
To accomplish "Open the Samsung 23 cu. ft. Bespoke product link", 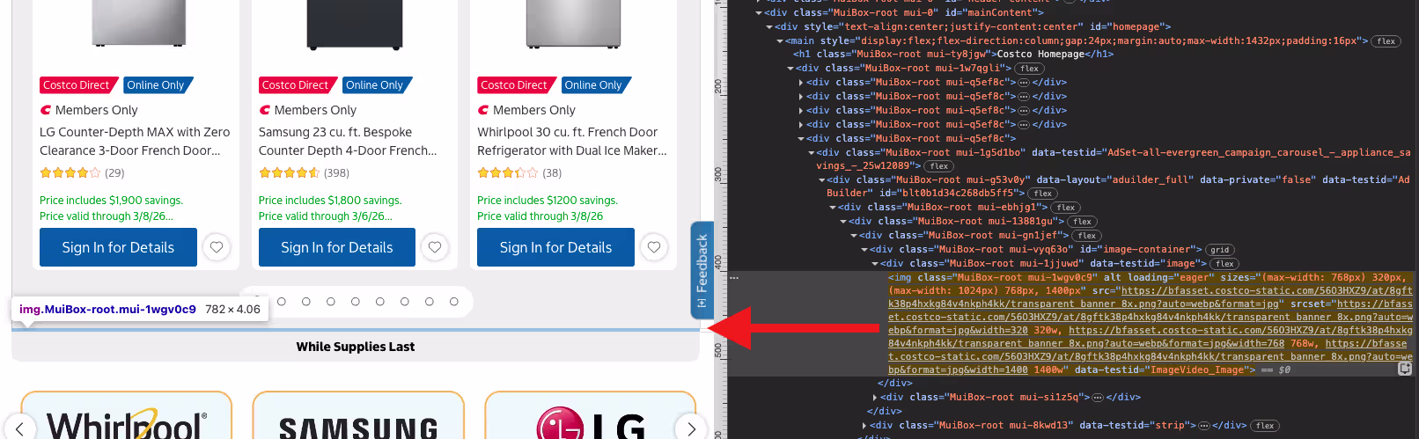I will click(347, 141).
